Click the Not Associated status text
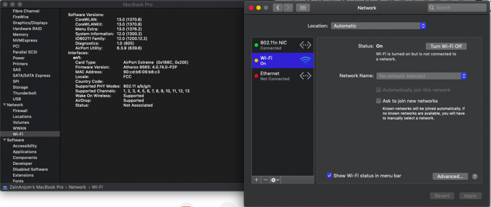This screenshot has height=207, width=491. click(x=138, y=105)
